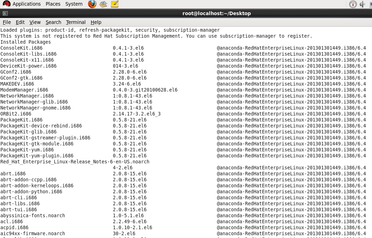The image size is (372, 238).
Task: Click the PackageKit-yum-plugin.i686 package name
Action: tap(37, 156)
